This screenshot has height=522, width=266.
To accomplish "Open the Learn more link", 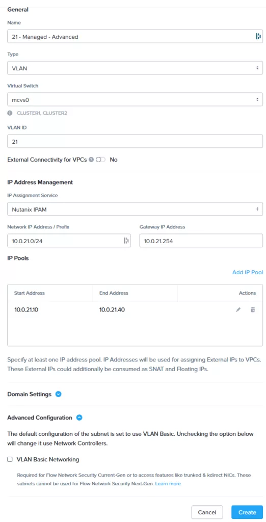I will click(168, 483).
